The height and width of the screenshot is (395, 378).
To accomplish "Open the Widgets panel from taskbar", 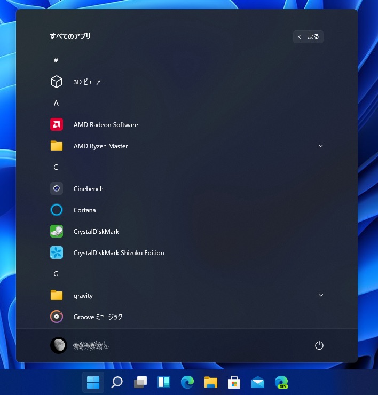I will (x=164, y=382).
